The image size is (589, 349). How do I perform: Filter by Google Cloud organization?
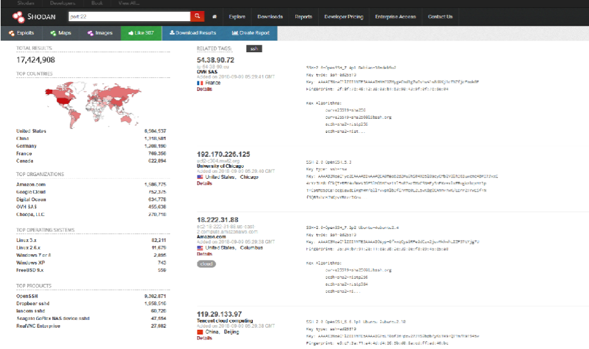[31, 192]
